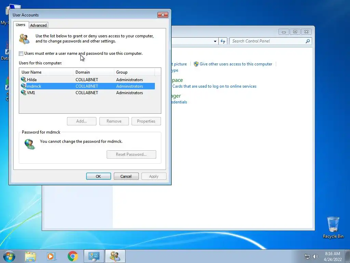Image resolution: width=350 pixels, height=263 pixels.
Task: Select the Users tab
Action: point(20,25)
